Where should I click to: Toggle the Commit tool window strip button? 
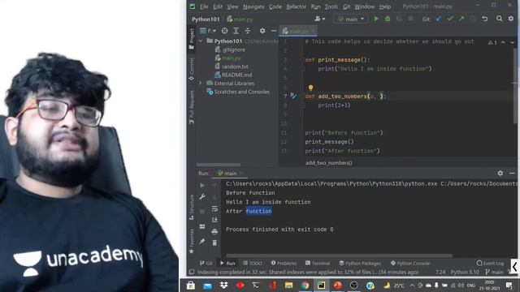click(192, 69)
